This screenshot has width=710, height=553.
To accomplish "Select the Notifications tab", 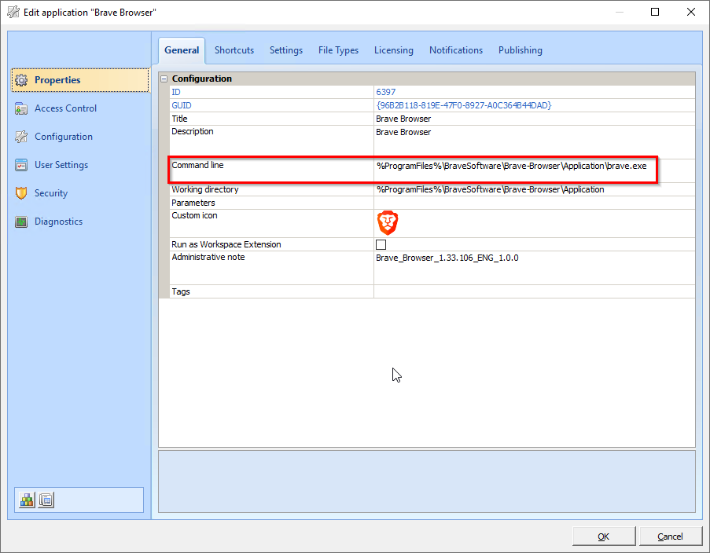I will click(x=455, y=50).
